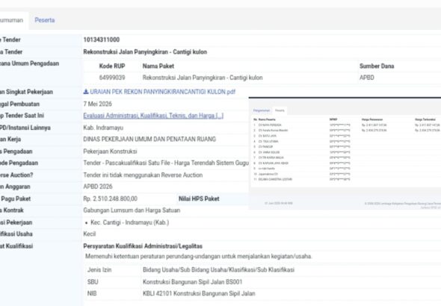Screen dimensions: 441x306
Task: Click tender code 10134311000
Action: tap(102, 40)
